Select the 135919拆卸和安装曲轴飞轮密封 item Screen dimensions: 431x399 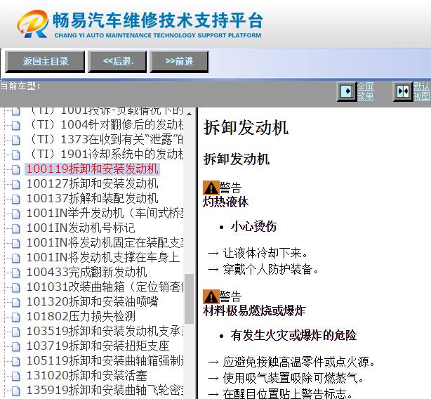[105, 390]
